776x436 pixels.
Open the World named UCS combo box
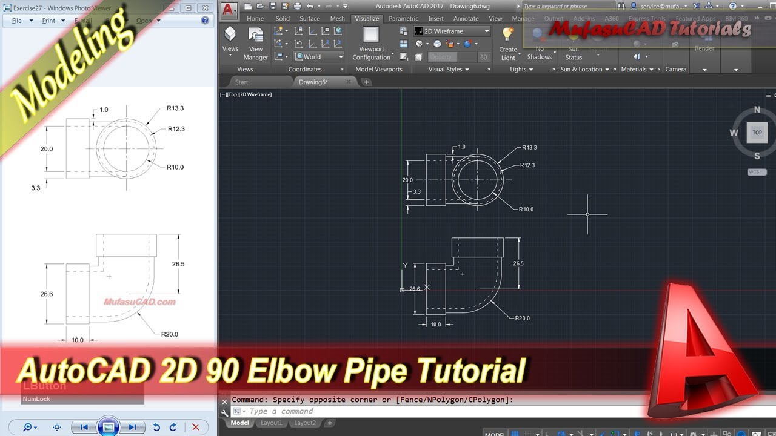[319, 57]
